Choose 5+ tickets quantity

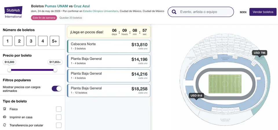(54, 41)
